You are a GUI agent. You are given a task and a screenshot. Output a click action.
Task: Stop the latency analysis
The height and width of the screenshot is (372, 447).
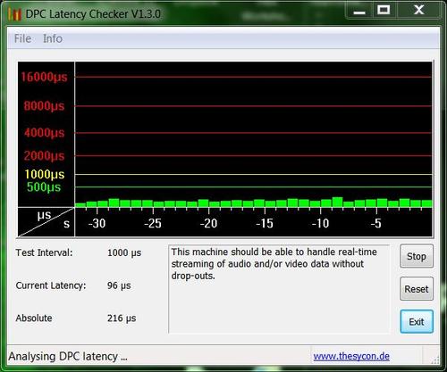pyautogui.click(x=417, y=256)
